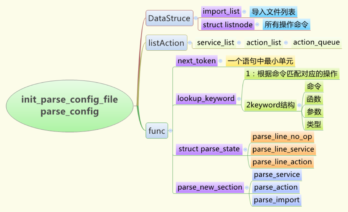Select the parse_action node
This screenshot has width=348, height=212.
click(x=276, y=187)
